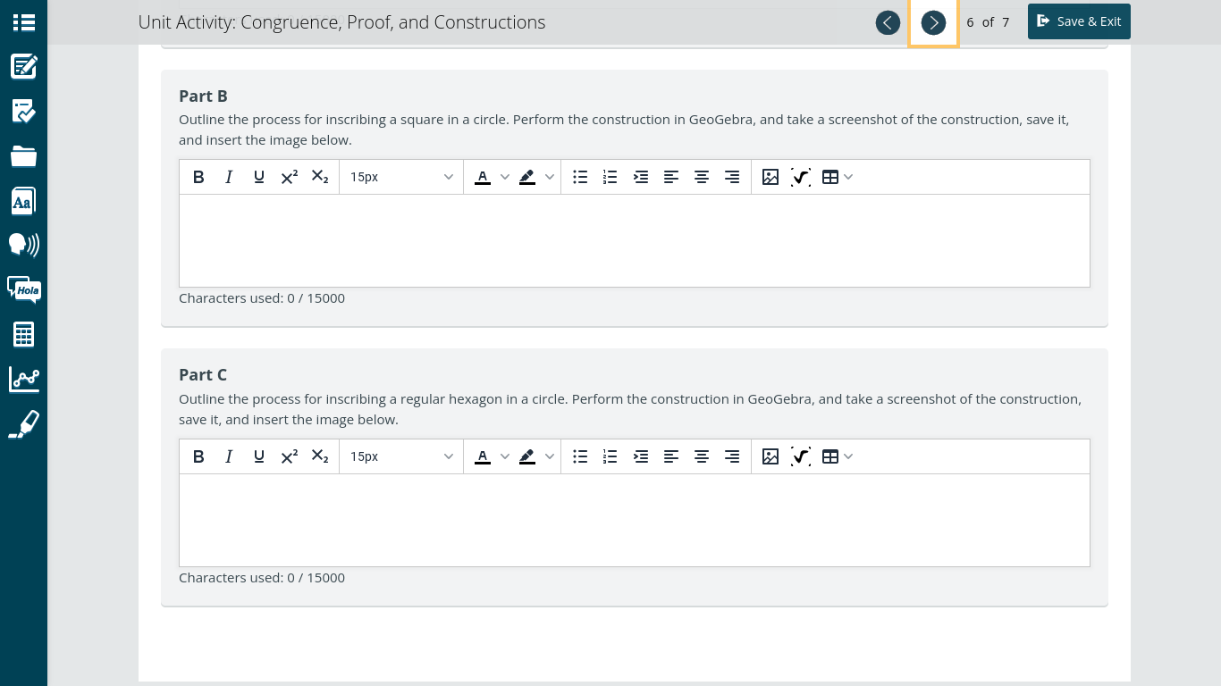Toggle italic in Part C editor
1221x686 pixels.
click(x=229, y=456)
